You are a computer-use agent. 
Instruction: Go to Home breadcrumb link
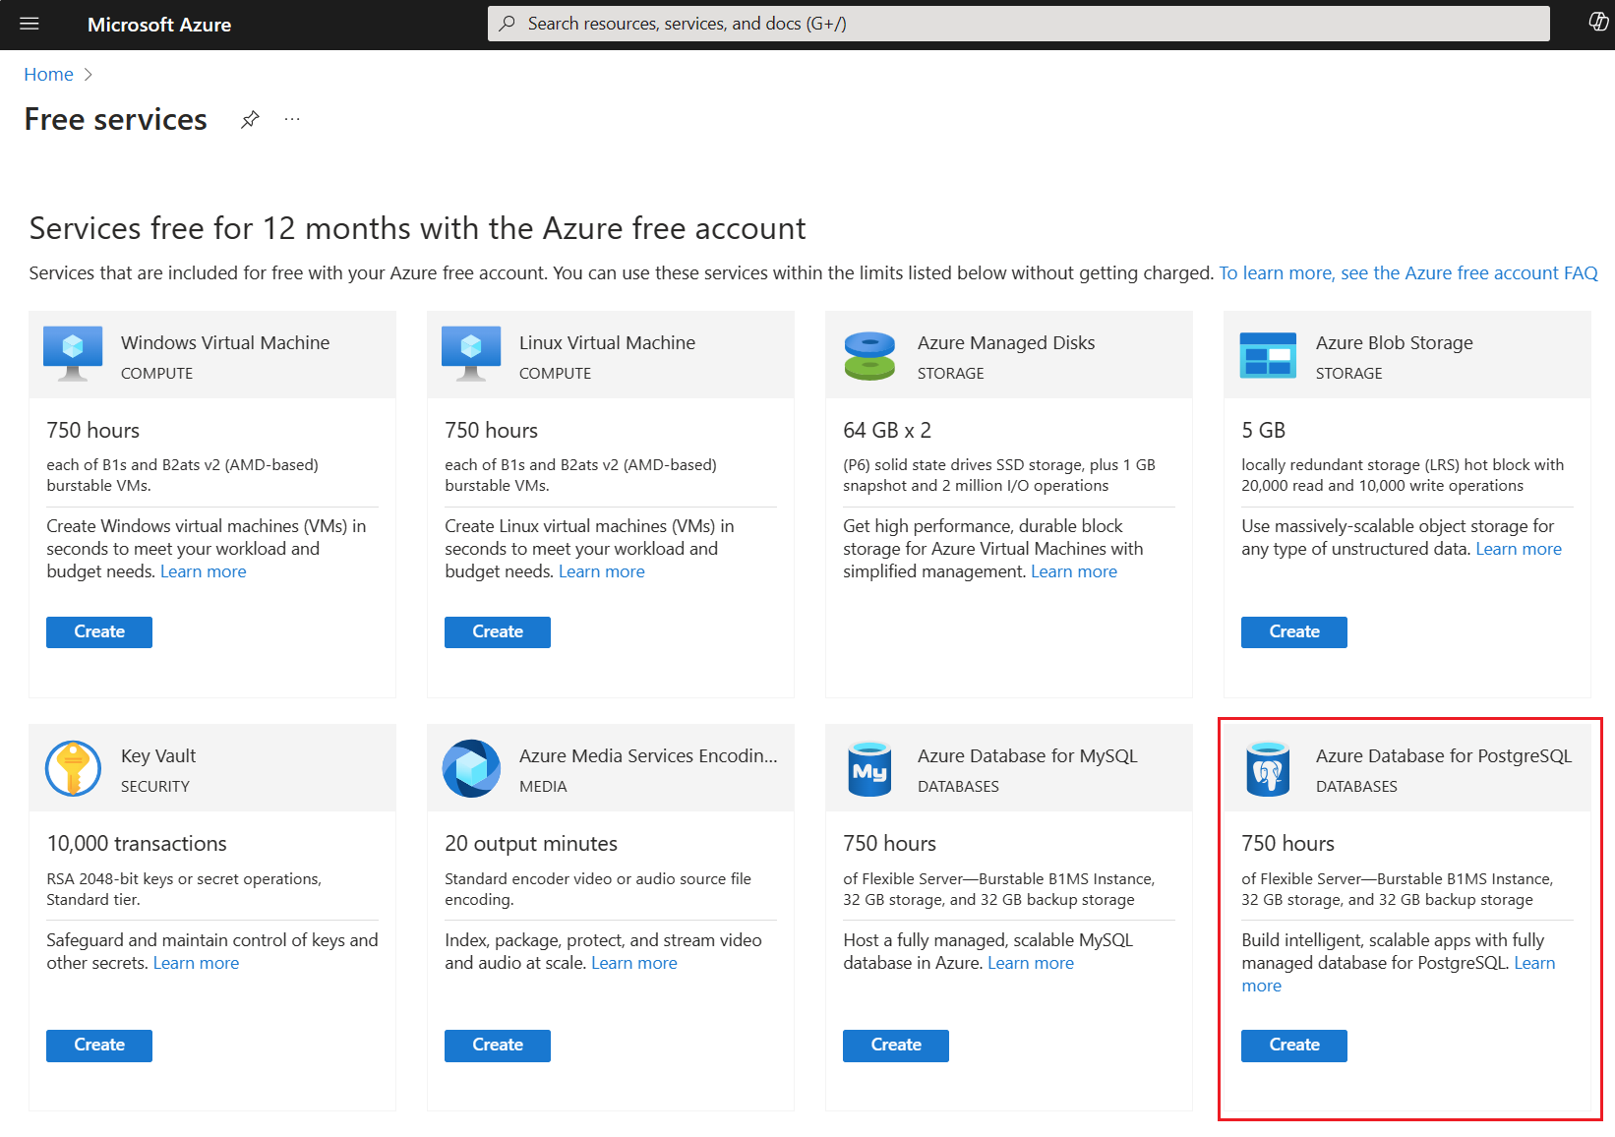pos(48,75)
